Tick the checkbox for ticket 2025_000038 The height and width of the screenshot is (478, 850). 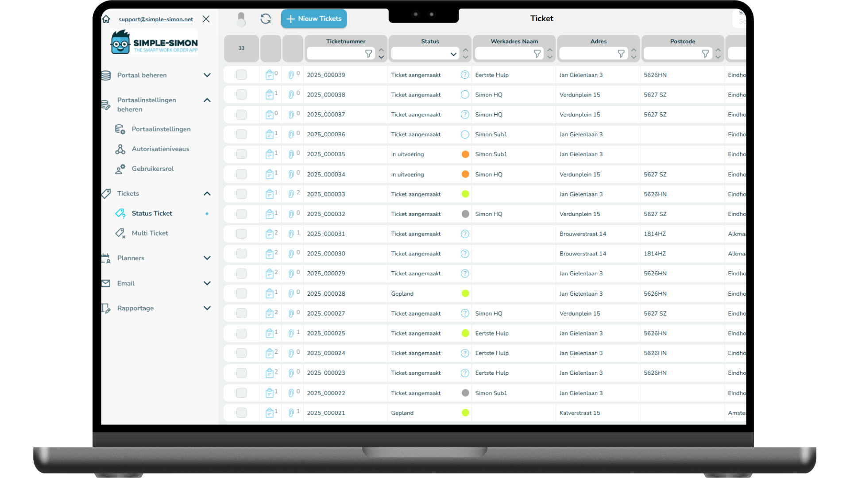click(241, 95)
